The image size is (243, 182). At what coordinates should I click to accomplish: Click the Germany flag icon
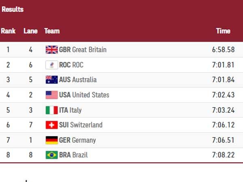[x=51, y=140]
